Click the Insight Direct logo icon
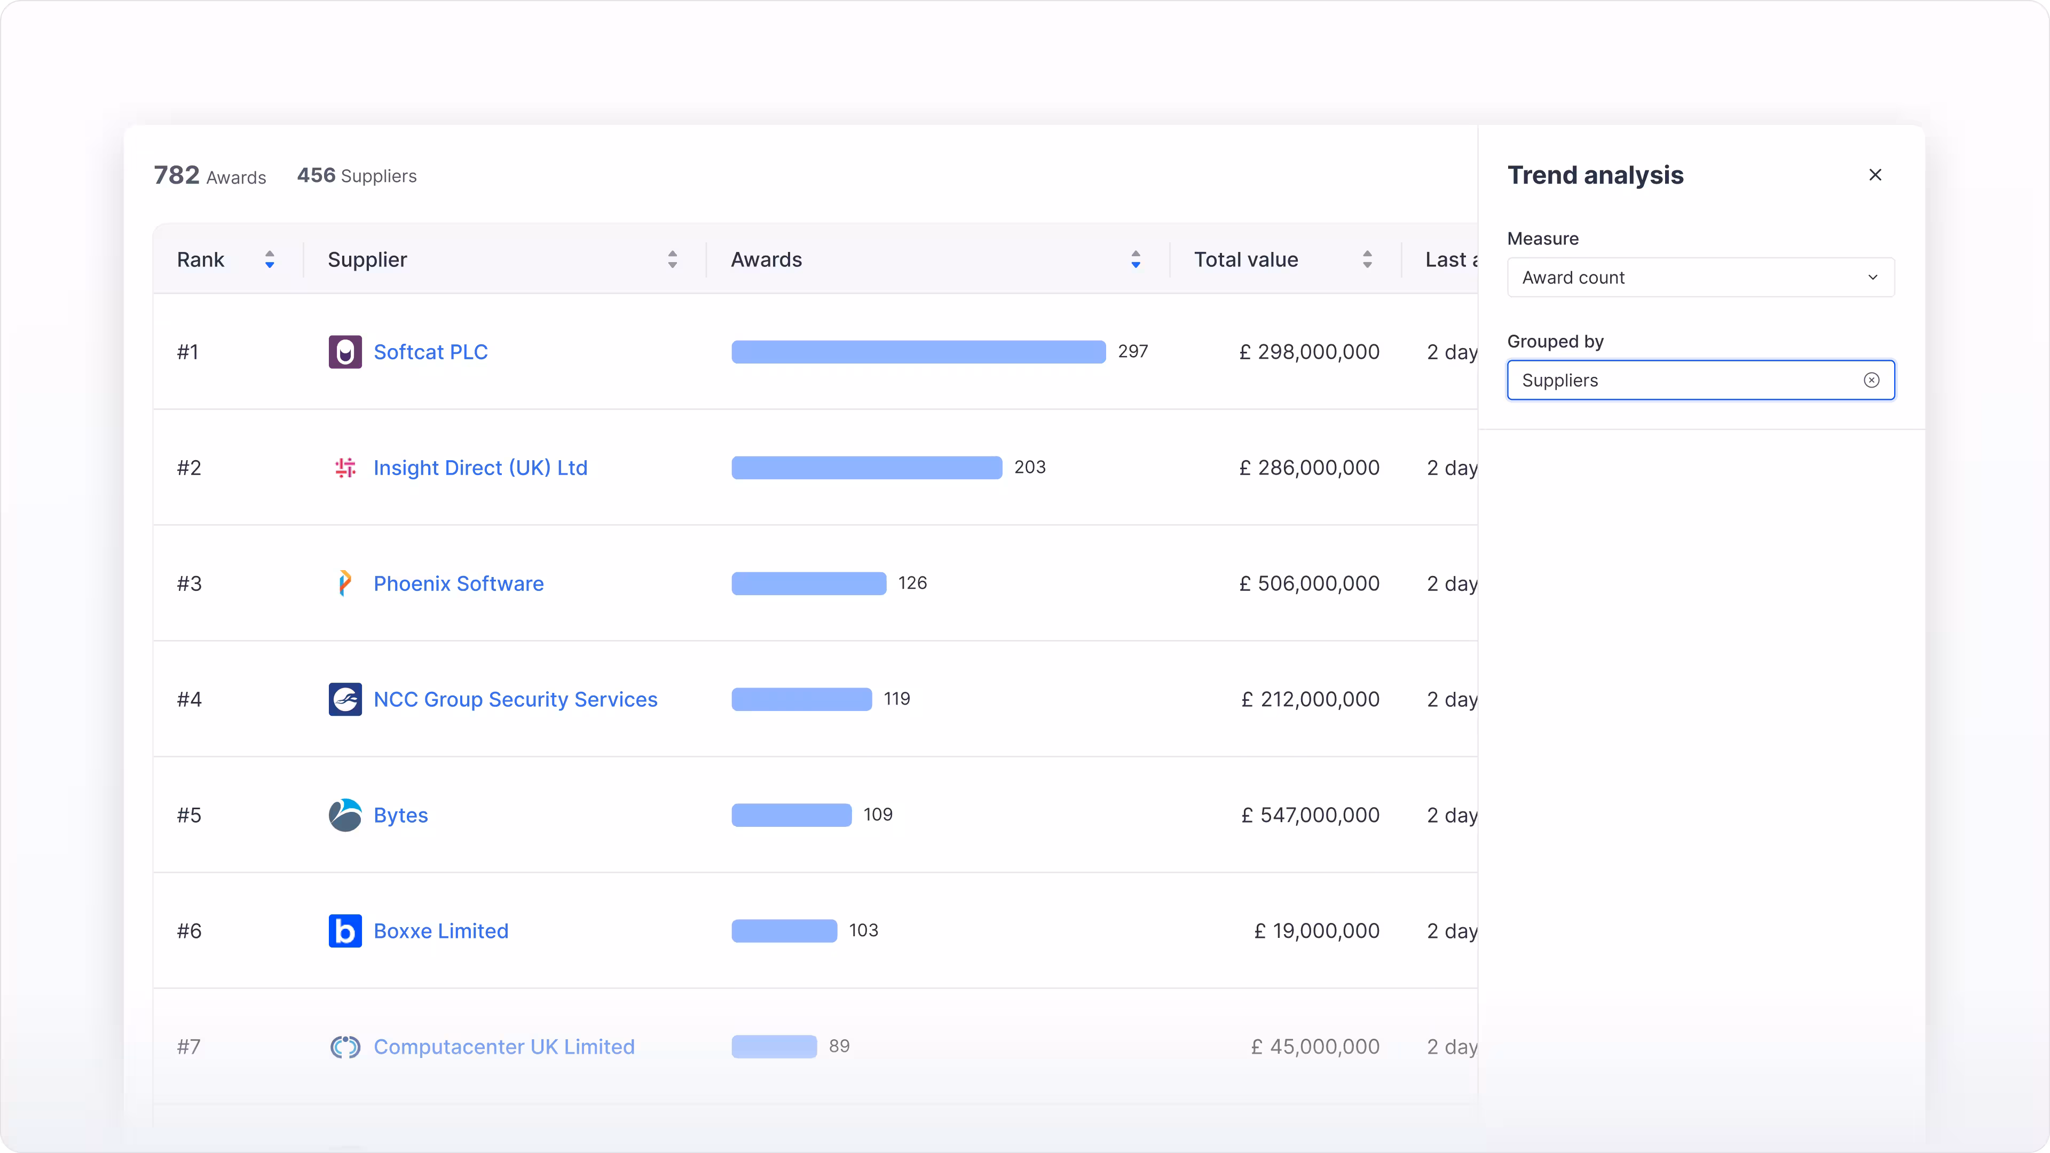The height and width of the screenshot is (1153, 2050). [x=344, y=468]
